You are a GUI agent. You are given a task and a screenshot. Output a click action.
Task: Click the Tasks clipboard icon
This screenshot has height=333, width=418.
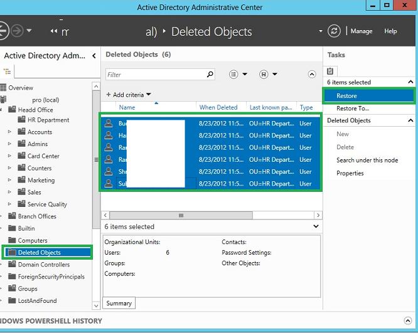coord(330,71)
